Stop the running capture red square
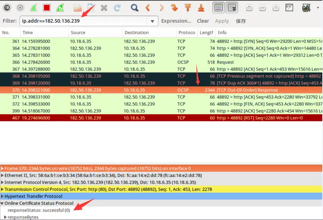The image size is (323, 220). 47,8
